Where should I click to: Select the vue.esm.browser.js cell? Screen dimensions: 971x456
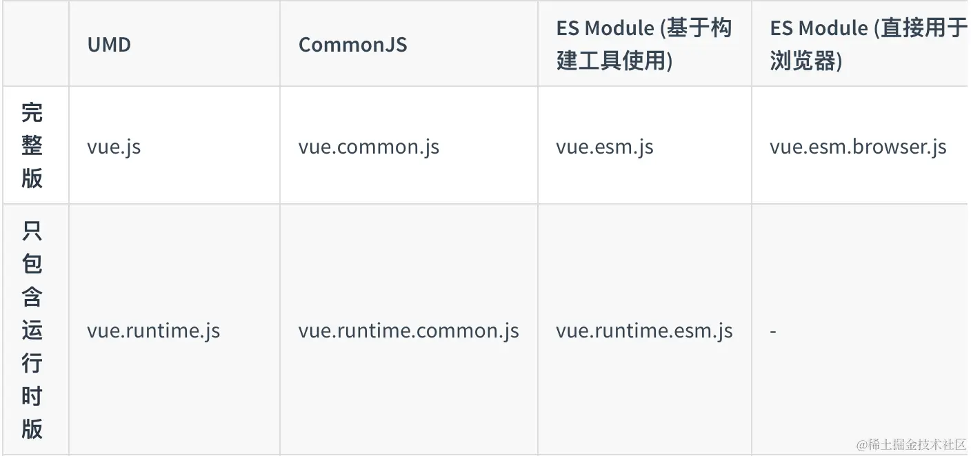coord(858,147)
